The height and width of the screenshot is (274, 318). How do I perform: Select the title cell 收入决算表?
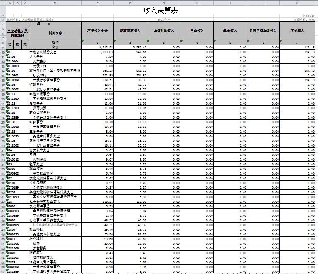tap(160, 10)
